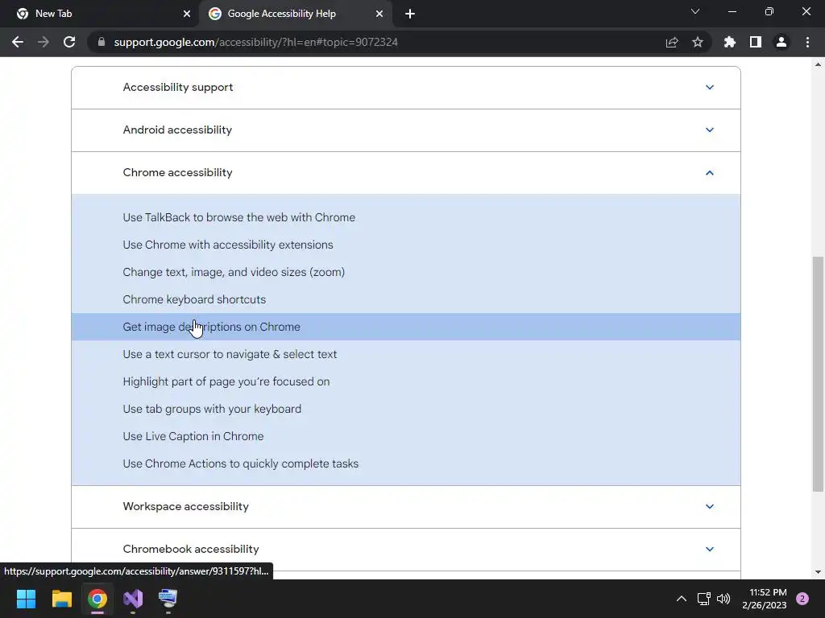Go back to the previous page
Screen dimensions: 825x618
click(x=18, y=42)
